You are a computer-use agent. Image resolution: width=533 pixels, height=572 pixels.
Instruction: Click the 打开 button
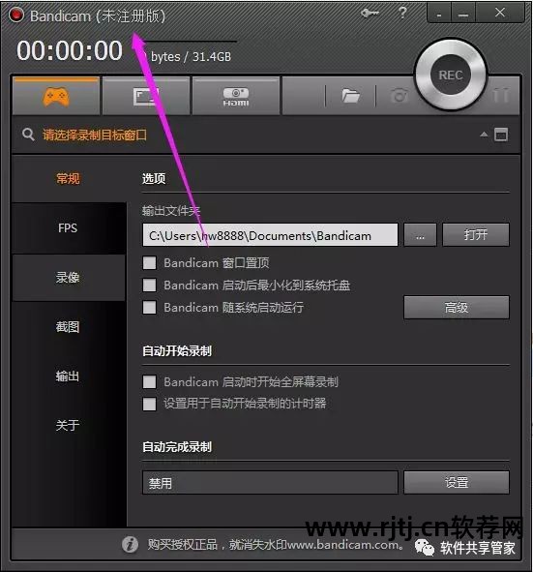(x=476, y=235)
